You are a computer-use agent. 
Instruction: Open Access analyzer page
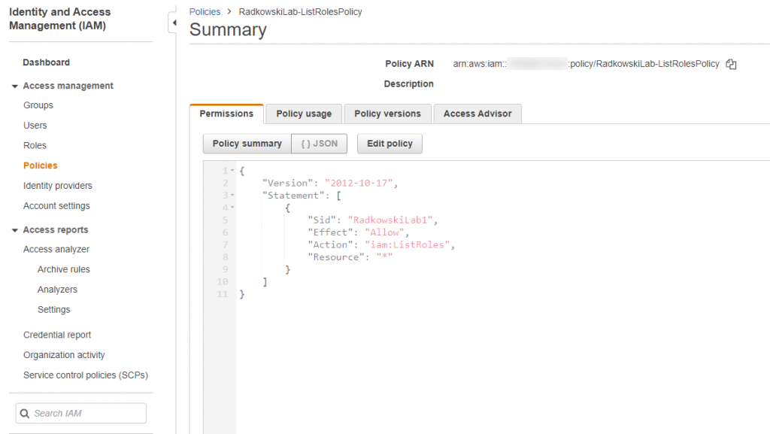pos(56,250)
